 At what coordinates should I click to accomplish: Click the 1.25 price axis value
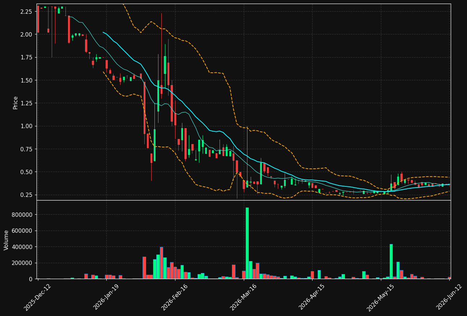click(27, 103)
